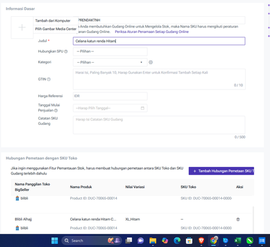Click Tanggal Mulai Penjualan help icon
Image resolution: width=270 pixels, height=247 pixels.
click(x=56, y=110)
